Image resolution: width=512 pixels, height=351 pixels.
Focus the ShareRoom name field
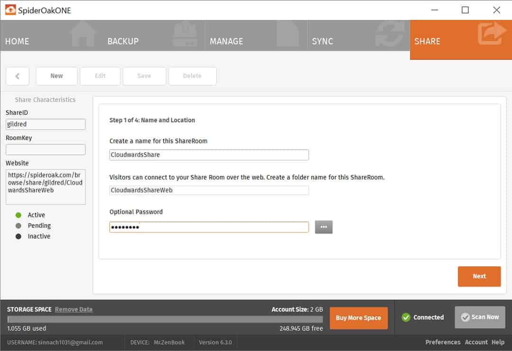tap(209, 155)
